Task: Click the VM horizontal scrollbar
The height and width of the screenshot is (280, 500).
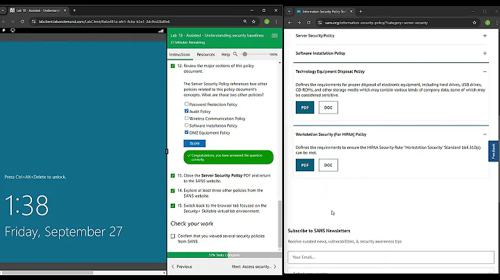Action: [48, 272]
